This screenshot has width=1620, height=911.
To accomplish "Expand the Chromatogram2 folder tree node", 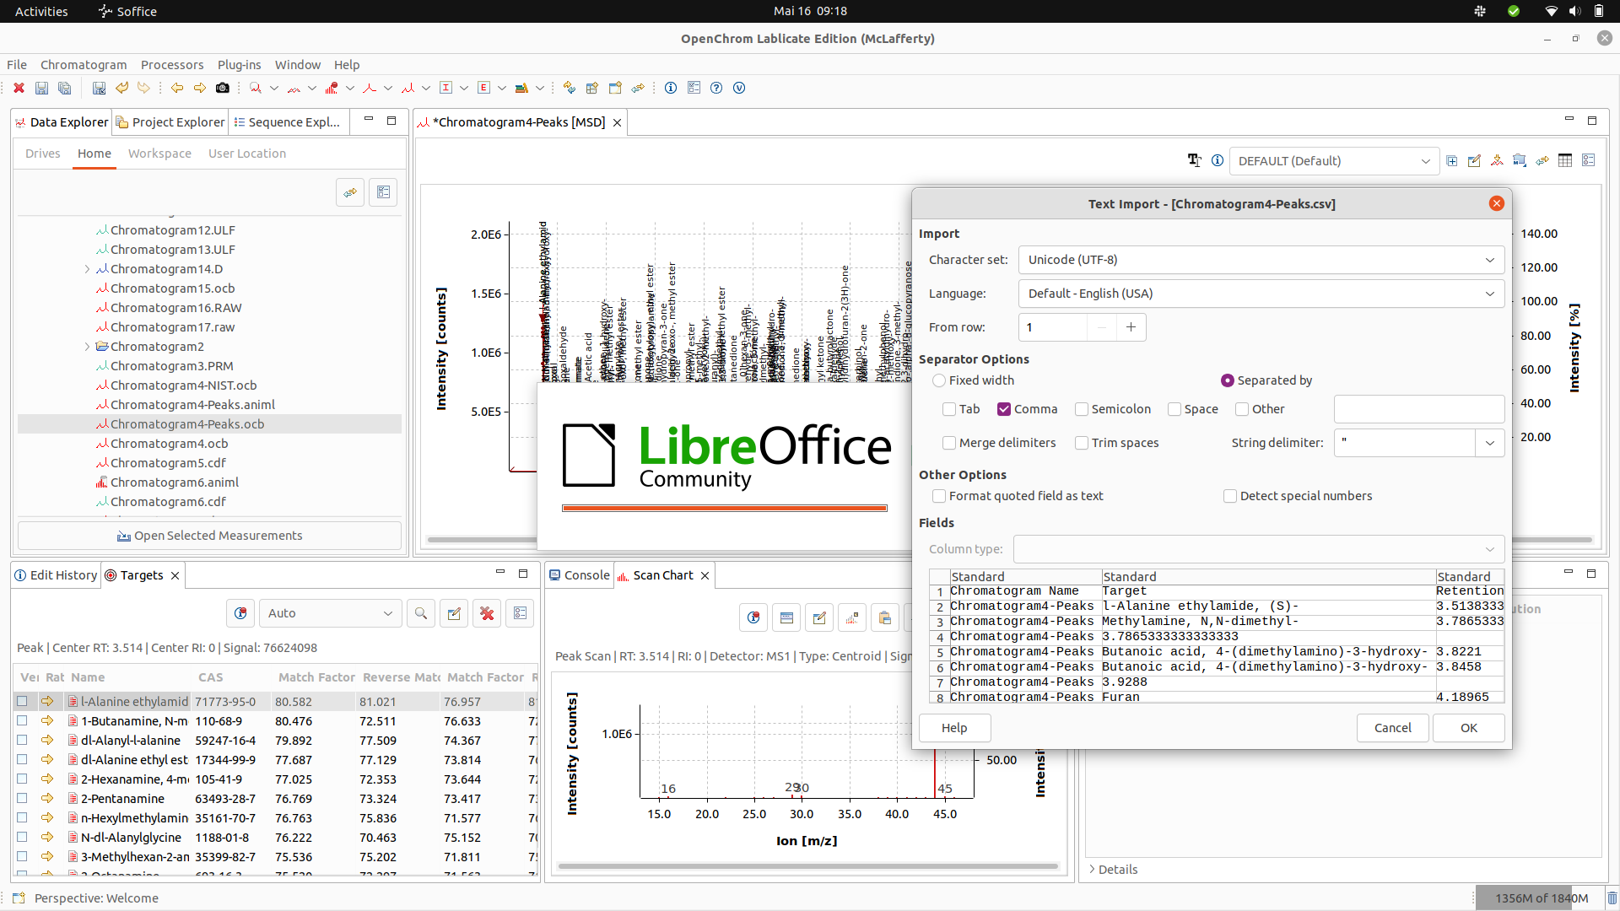I will click(x=87, y=346).
